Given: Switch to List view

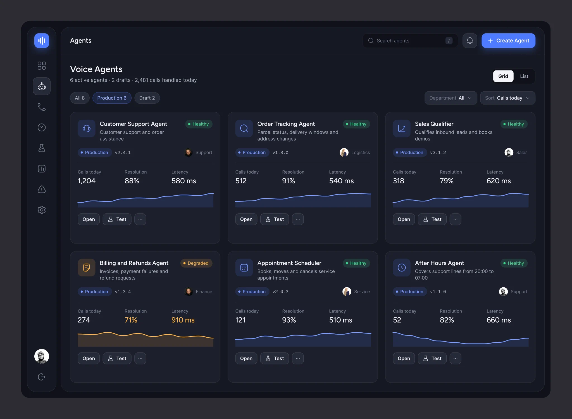Looking at the screenshot, I should 524,76.
